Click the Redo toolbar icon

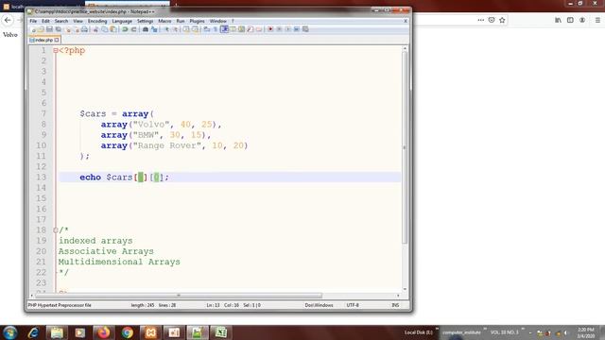134,29
